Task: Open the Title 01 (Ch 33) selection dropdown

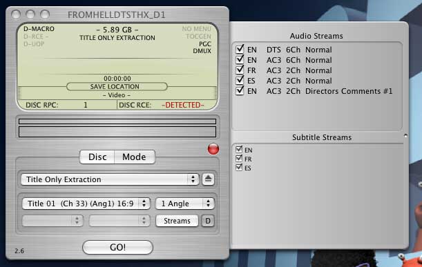Action: click(86, 204)
